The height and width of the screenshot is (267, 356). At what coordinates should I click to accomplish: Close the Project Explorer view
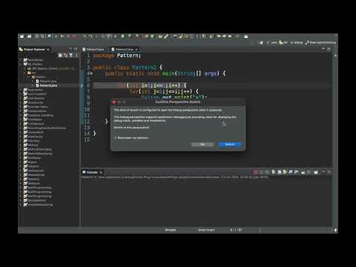point(48,50)
